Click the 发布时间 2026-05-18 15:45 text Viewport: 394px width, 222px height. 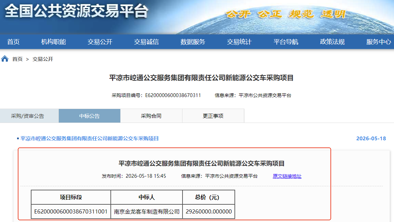(x=134, y=176)
